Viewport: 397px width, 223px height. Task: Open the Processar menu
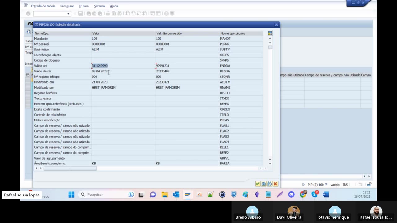pyautogui.click(x=67, y=6)
